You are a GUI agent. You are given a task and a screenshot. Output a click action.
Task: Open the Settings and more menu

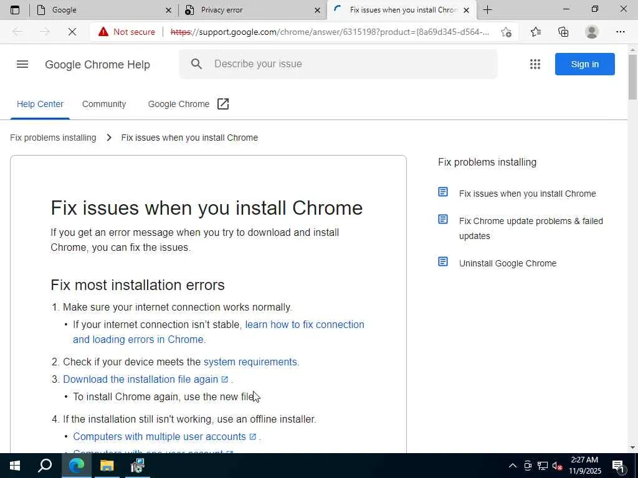pyautogui.click(x=620, y=32)
